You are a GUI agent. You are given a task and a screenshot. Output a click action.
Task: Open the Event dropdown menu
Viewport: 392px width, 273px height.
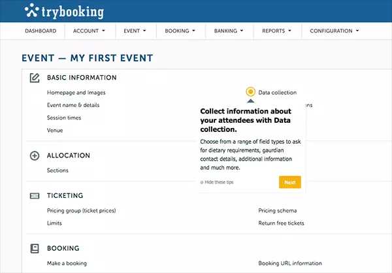(x=135, y=31)
